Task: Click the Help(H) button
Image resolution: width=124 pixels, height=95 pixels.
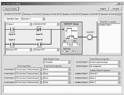Action: tap(103, 9)
